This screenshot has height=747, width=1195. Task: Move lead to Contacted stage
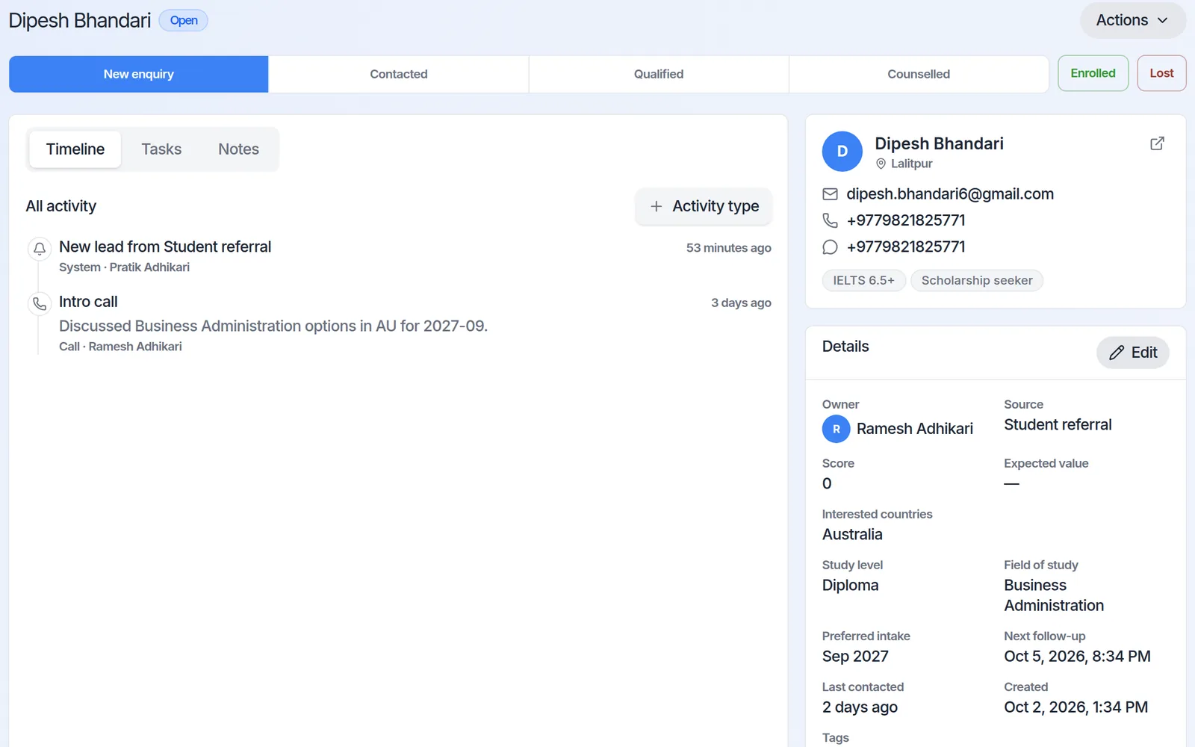(x=399, y=74)
